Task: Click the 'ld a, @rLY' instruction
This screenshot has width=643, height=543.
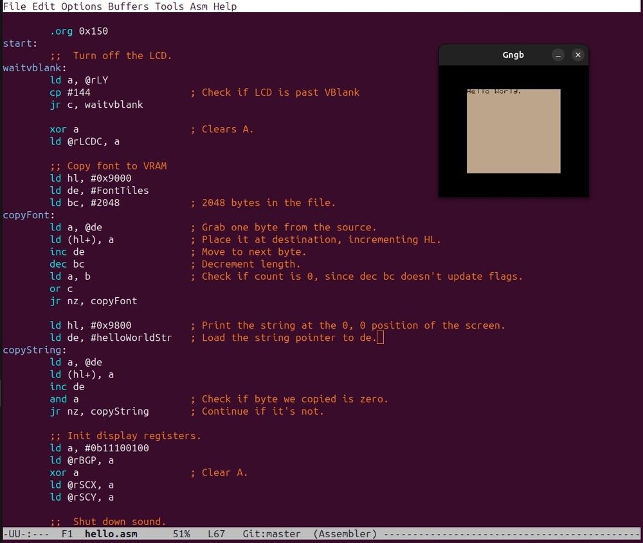Action: pos(78,80)
